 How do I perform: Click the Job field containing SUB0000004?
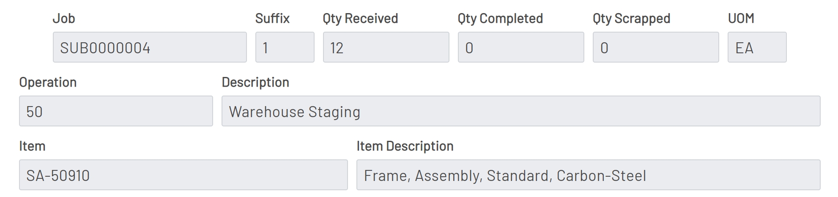(150, 47)
